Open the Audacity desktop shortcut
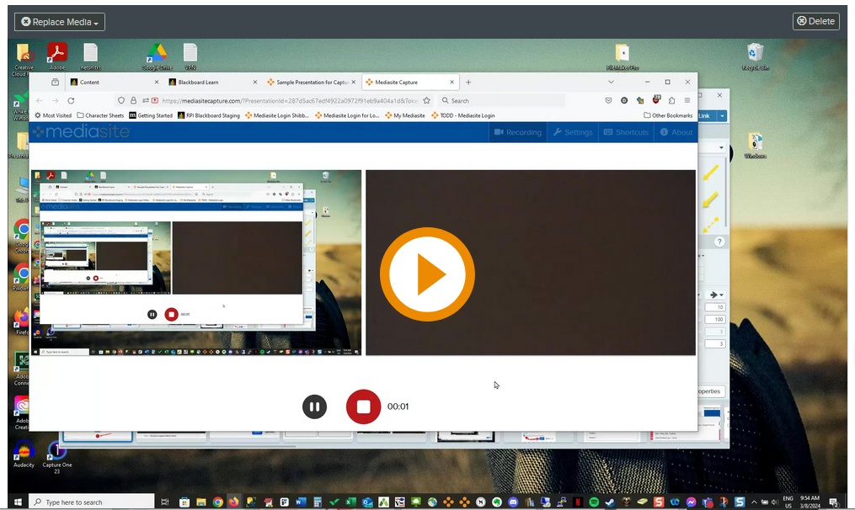 coord(24,454)
